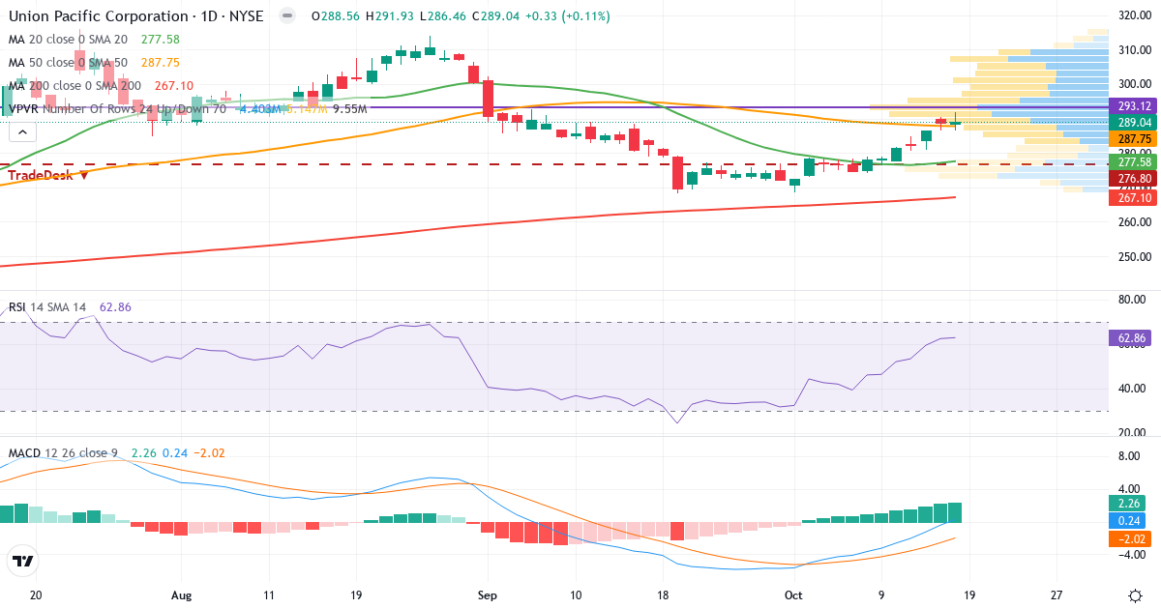
Task: Click the red 267.10 price label
Action: (x=1134, y=197)
